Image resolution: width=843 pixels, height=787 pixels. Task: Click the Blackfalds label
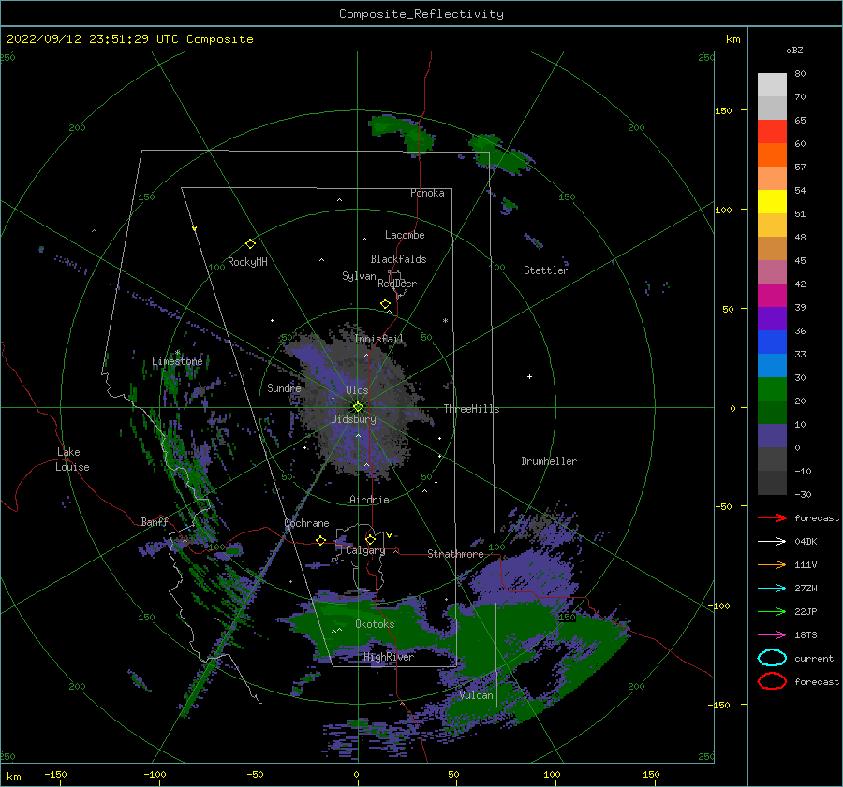pyautogui.click(x=398, y=259)
